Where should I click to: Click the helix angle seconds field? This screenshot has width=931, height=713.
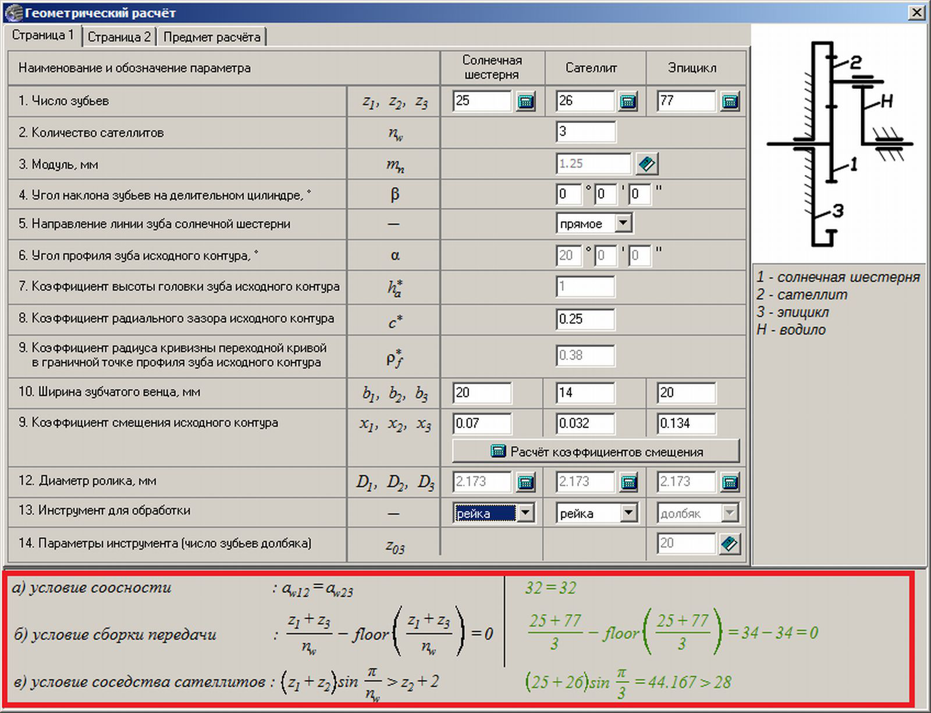tap(640, 194)
